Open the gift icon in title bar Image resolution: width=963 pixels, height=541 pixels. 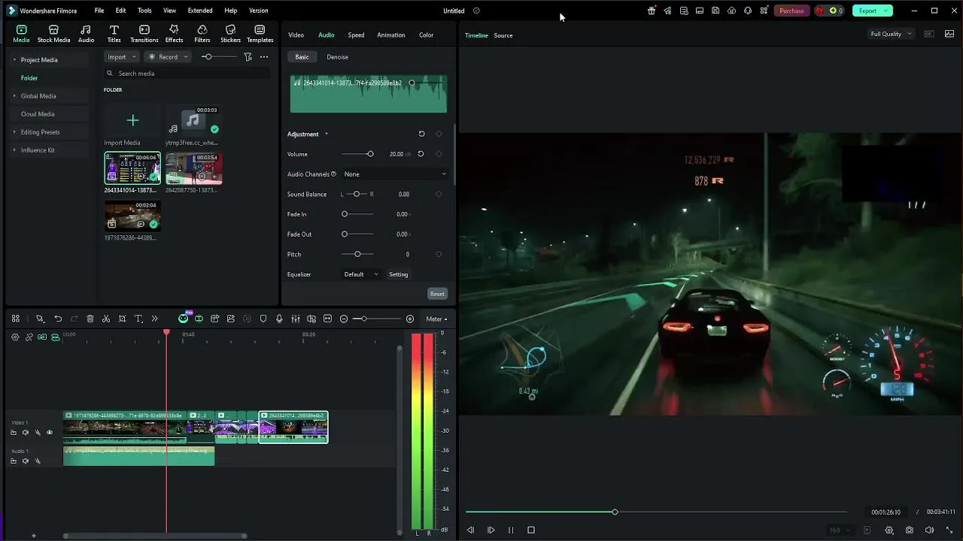pos(652,11)
